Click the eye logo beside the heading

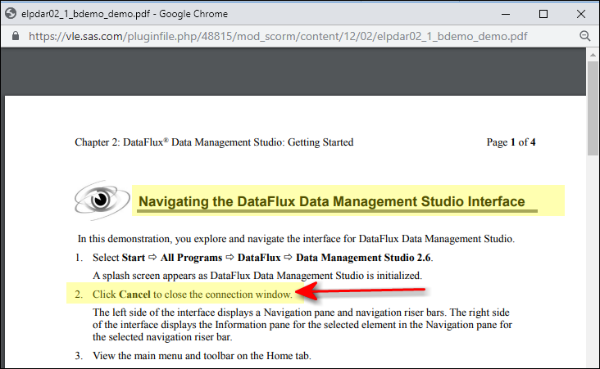click(x=102, y=200)
